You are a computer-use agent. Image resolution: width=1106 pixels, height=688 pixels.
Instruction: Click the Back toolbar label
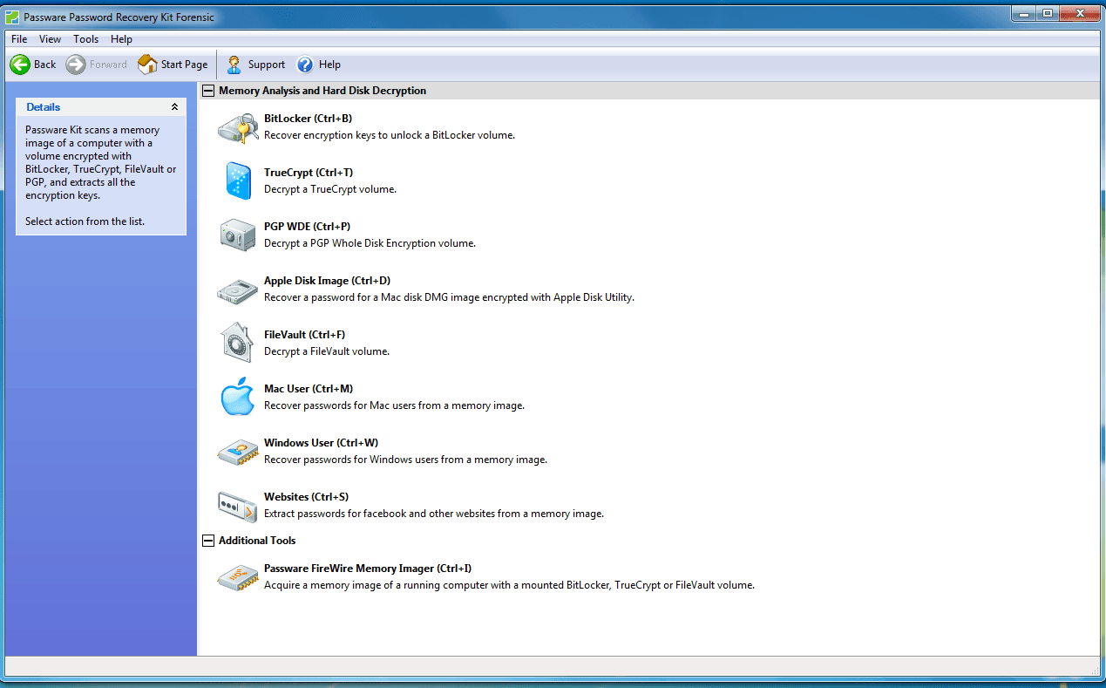coord(44,65)
